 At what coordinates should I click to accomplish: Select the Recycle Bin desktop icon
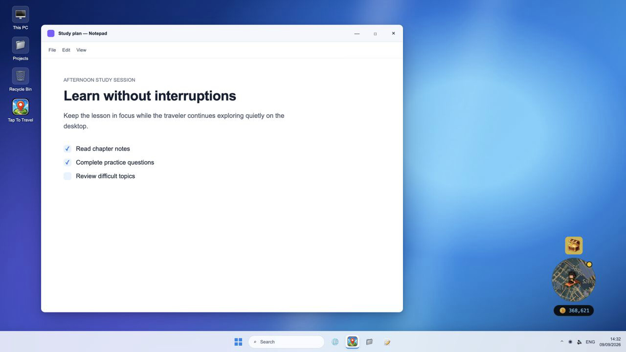click(20, 80)
